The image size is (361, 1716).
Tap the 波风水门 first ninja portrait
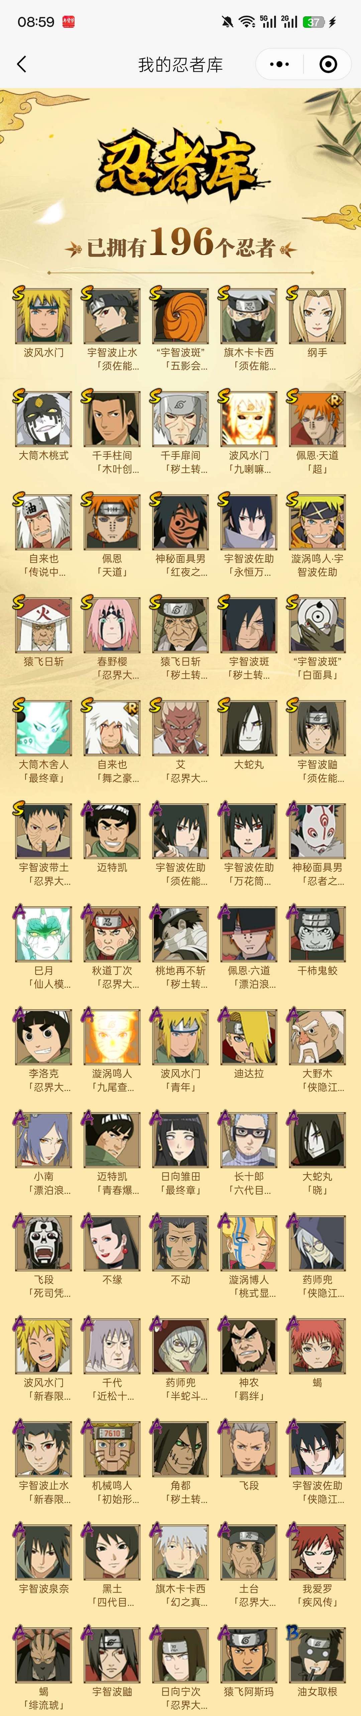pyautogui.click(x=43, y=316)
